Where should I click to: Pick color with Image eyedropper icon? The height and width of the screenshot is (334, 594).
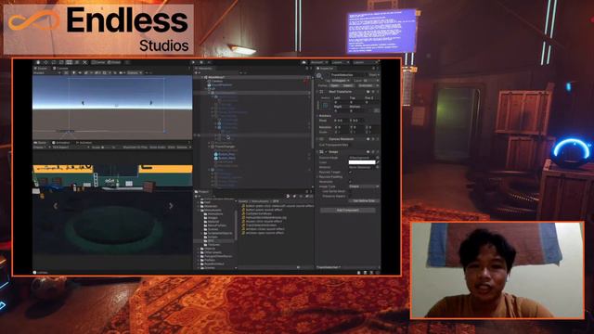(378, 162)
